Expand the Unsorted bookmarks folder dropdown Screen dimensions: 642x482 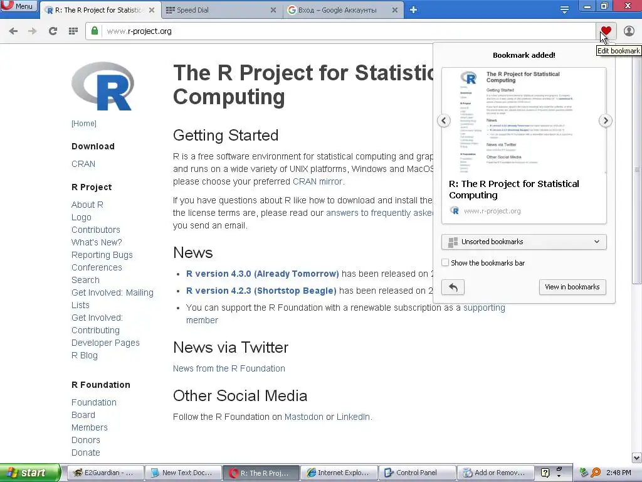(524, 242)
